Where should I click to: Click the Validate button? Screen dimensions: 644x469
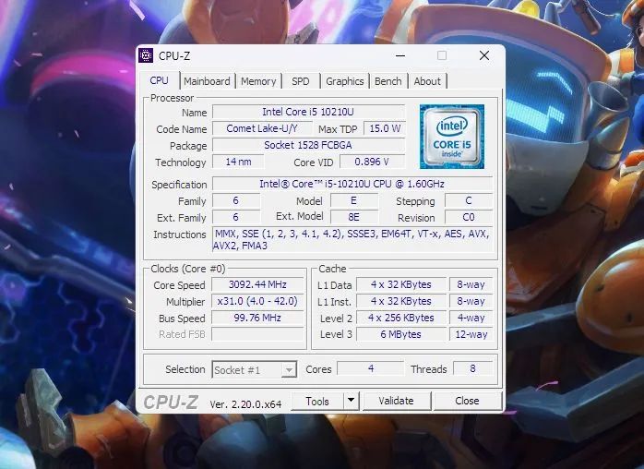397,401
